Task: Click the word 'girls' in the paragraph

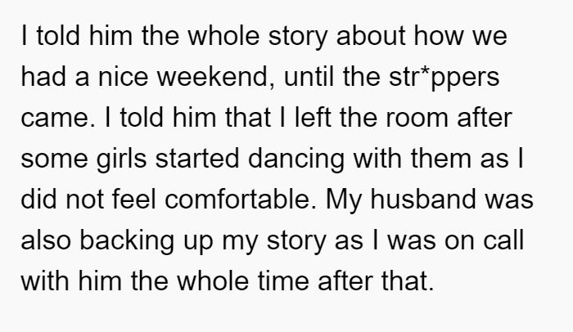Action: click(x=121, y=159)
